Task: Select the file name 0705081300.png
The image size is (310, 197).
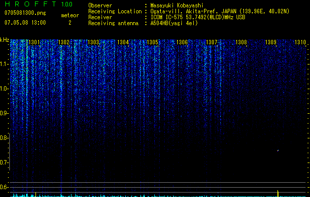Action: click(x=25, y=13)
